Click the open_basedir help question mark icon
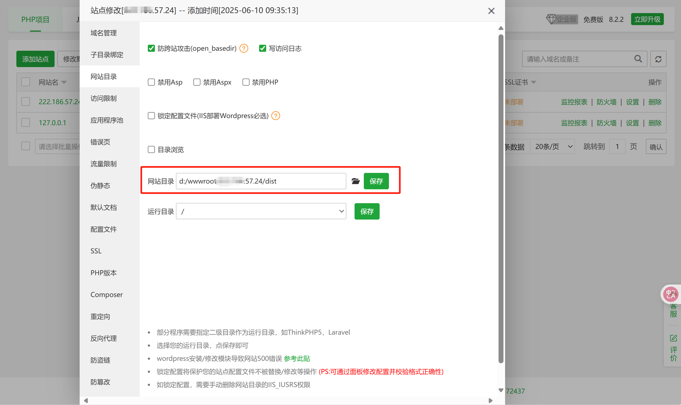The image size is (681, 405). coord(244,49)
